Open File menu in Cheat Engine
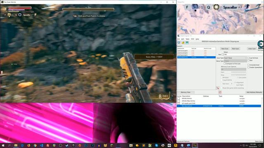 [x=179, y=39]
